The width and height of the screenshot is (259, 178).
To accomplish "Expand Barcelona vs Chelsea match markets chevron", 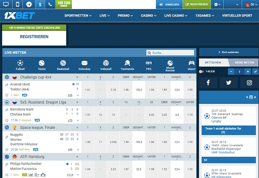I will pos(78,120).
